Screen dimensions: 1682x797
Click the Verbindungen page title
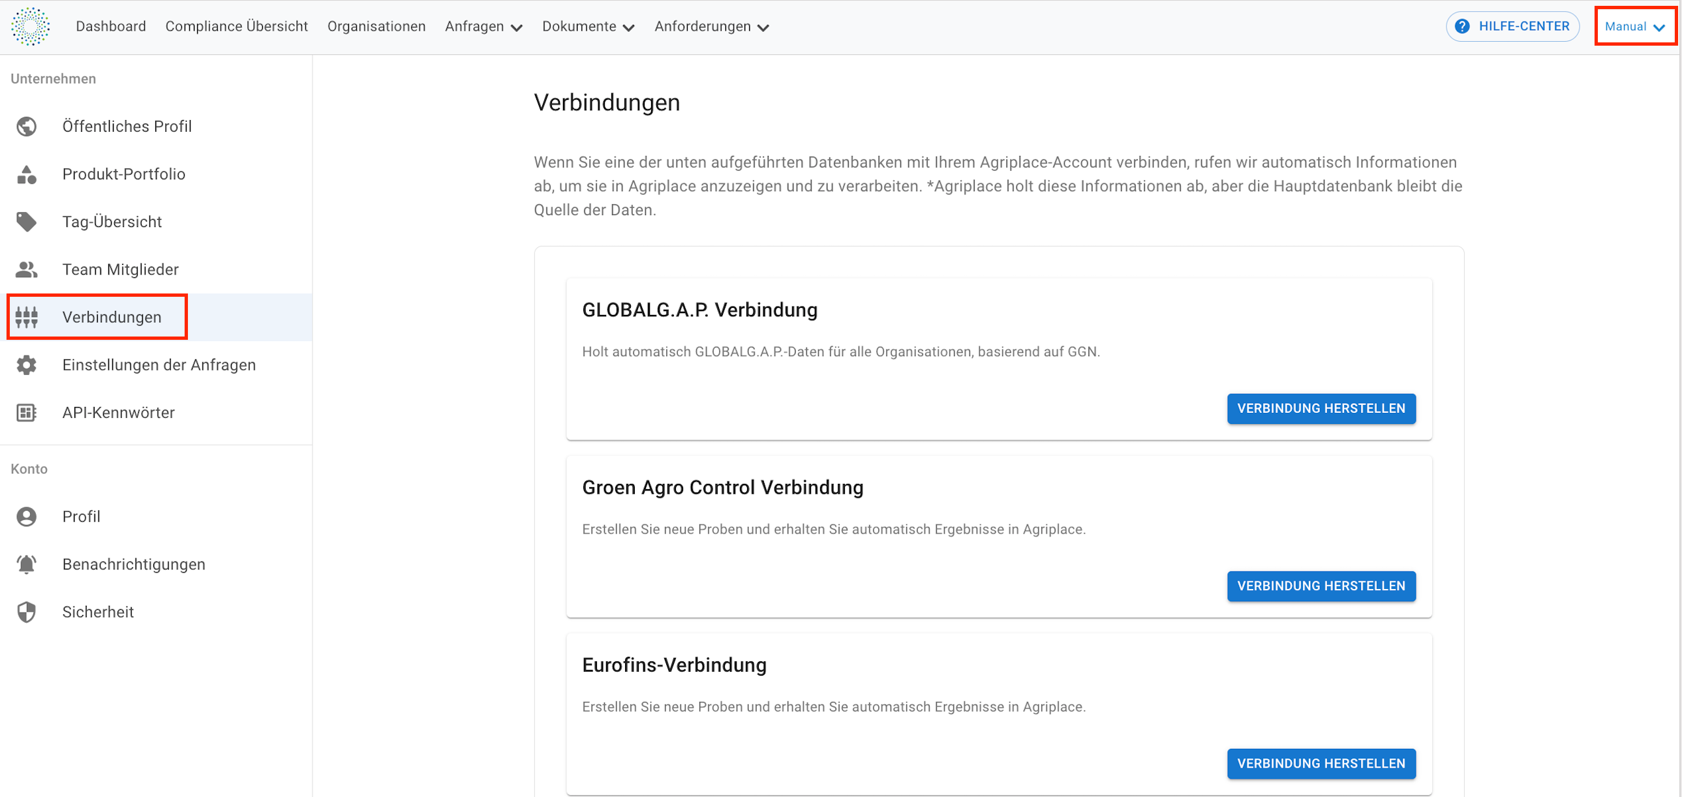coord(607,102)
